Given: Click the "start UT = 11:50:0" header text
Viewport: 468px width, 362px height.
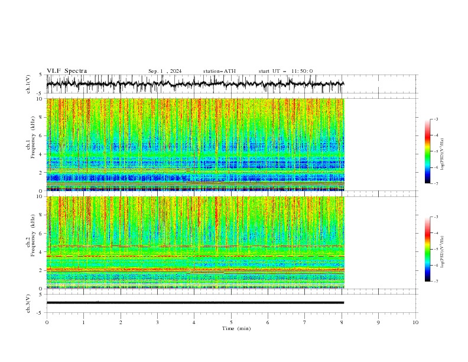Looking at the screenshot, I should 285,71.
